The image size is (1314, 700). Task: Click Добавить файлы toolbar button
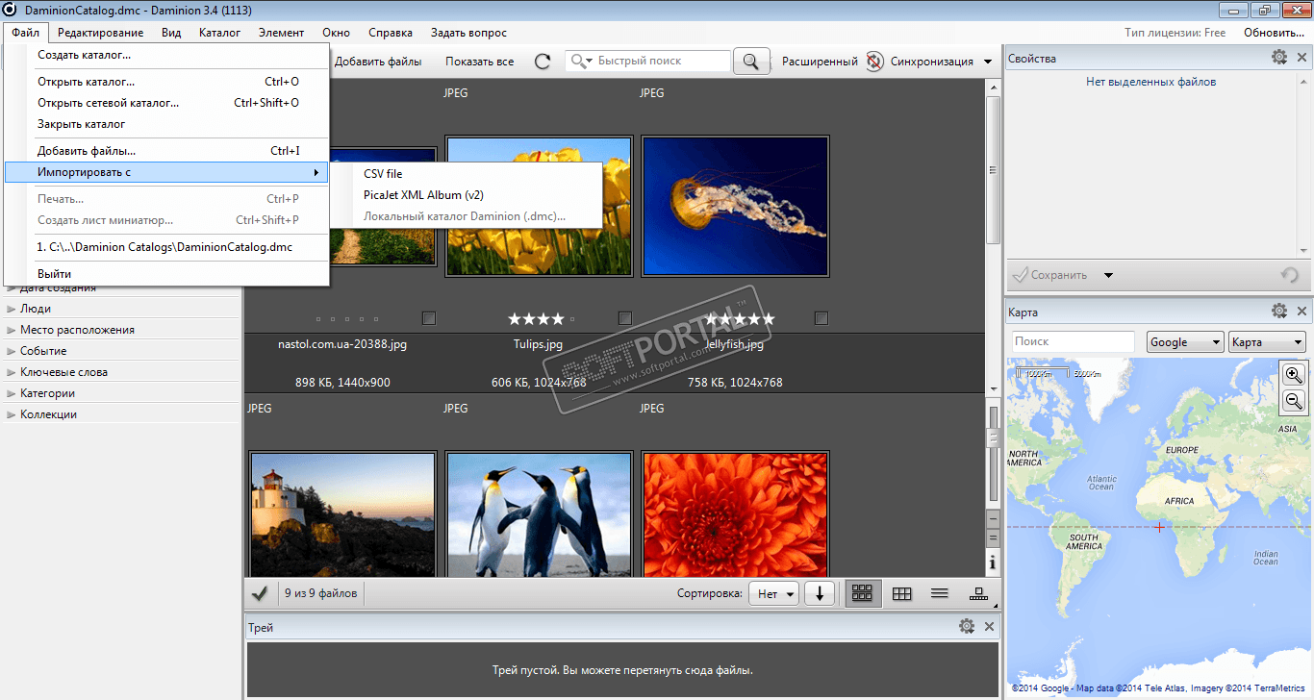pyautogui.click(x=378, y=62)
